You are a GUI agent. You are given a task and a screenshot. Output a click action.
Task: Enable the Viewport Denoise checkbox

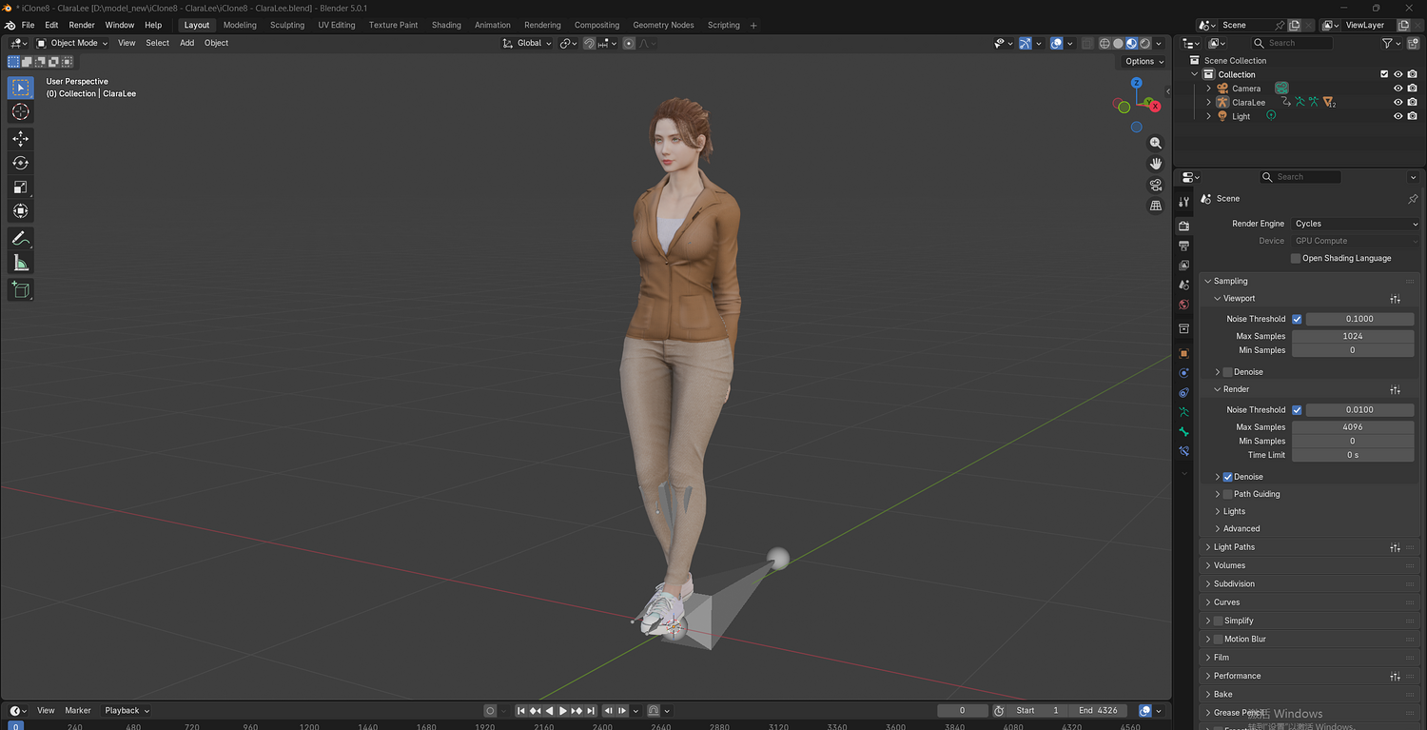1227,372
